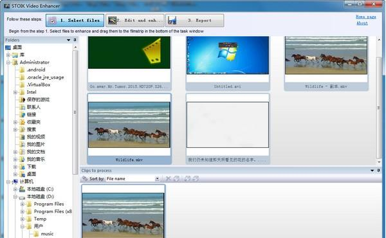Screen dimensions: 386x238
Task: Expand the 我的音乐 folder node
Action: pyautogui.click(x=15, y=160)
